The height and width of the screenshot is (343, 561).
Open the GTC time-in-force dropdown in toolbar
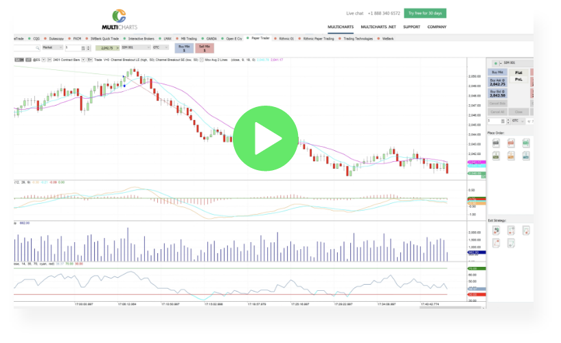(x=161, y=48)
